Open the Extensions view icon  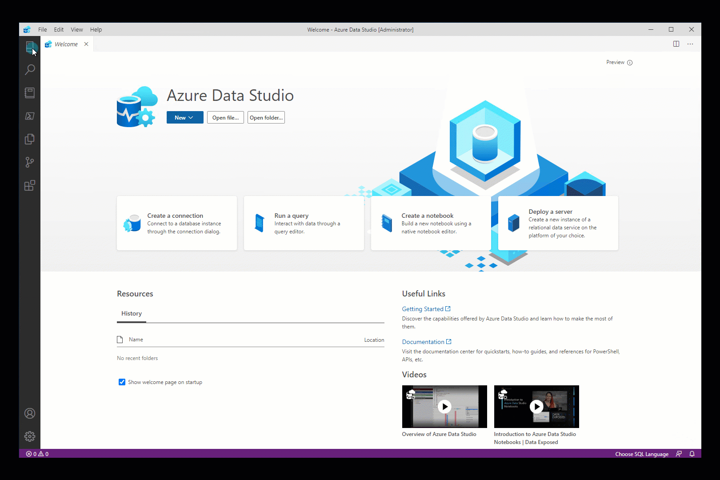point(30,185)
